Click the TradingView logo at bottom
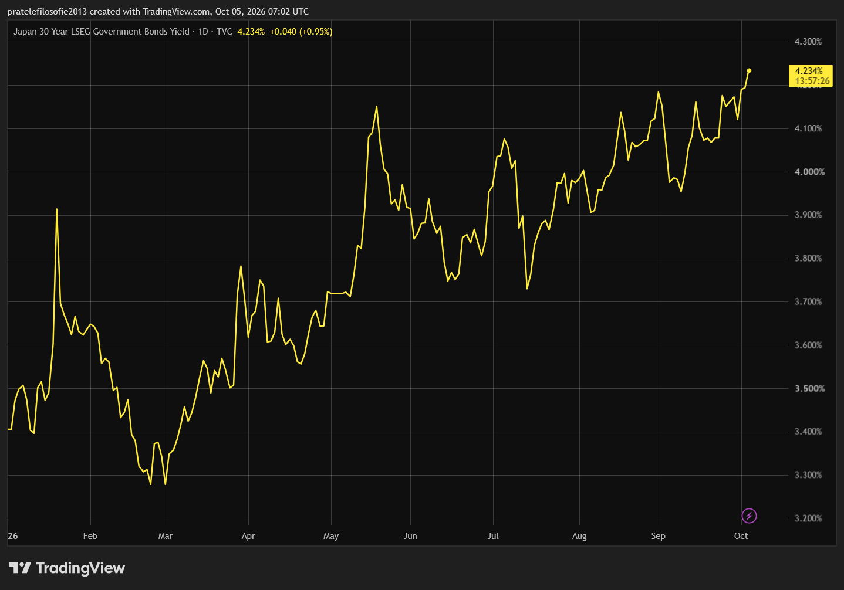 coord(67,568)
